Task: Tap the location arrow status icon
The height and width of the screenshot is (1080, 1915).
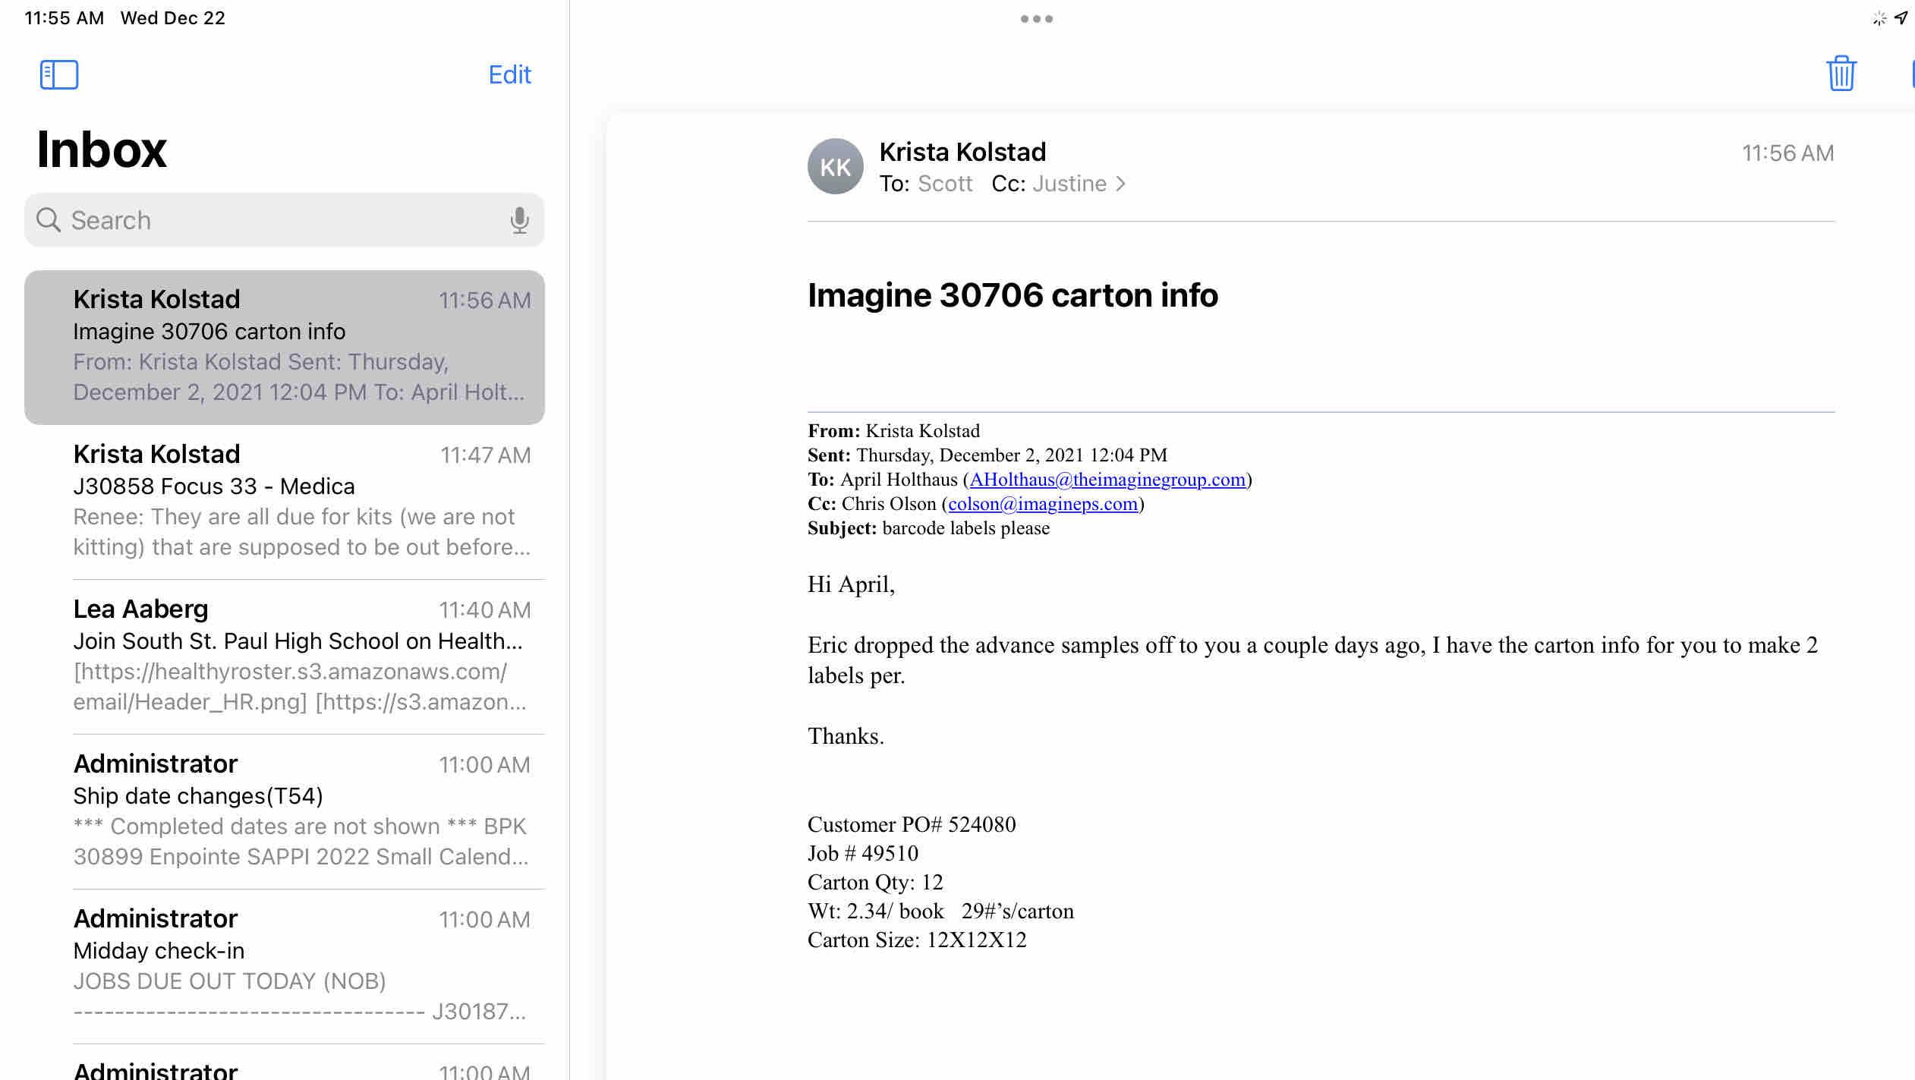Action: point(1901,17)
